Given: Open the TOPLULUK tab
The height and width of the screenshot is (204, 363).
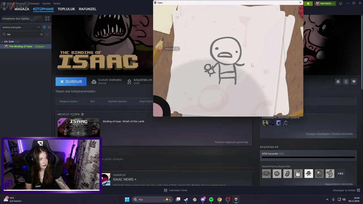Looking at the screenshot, I should click(66, 9).
